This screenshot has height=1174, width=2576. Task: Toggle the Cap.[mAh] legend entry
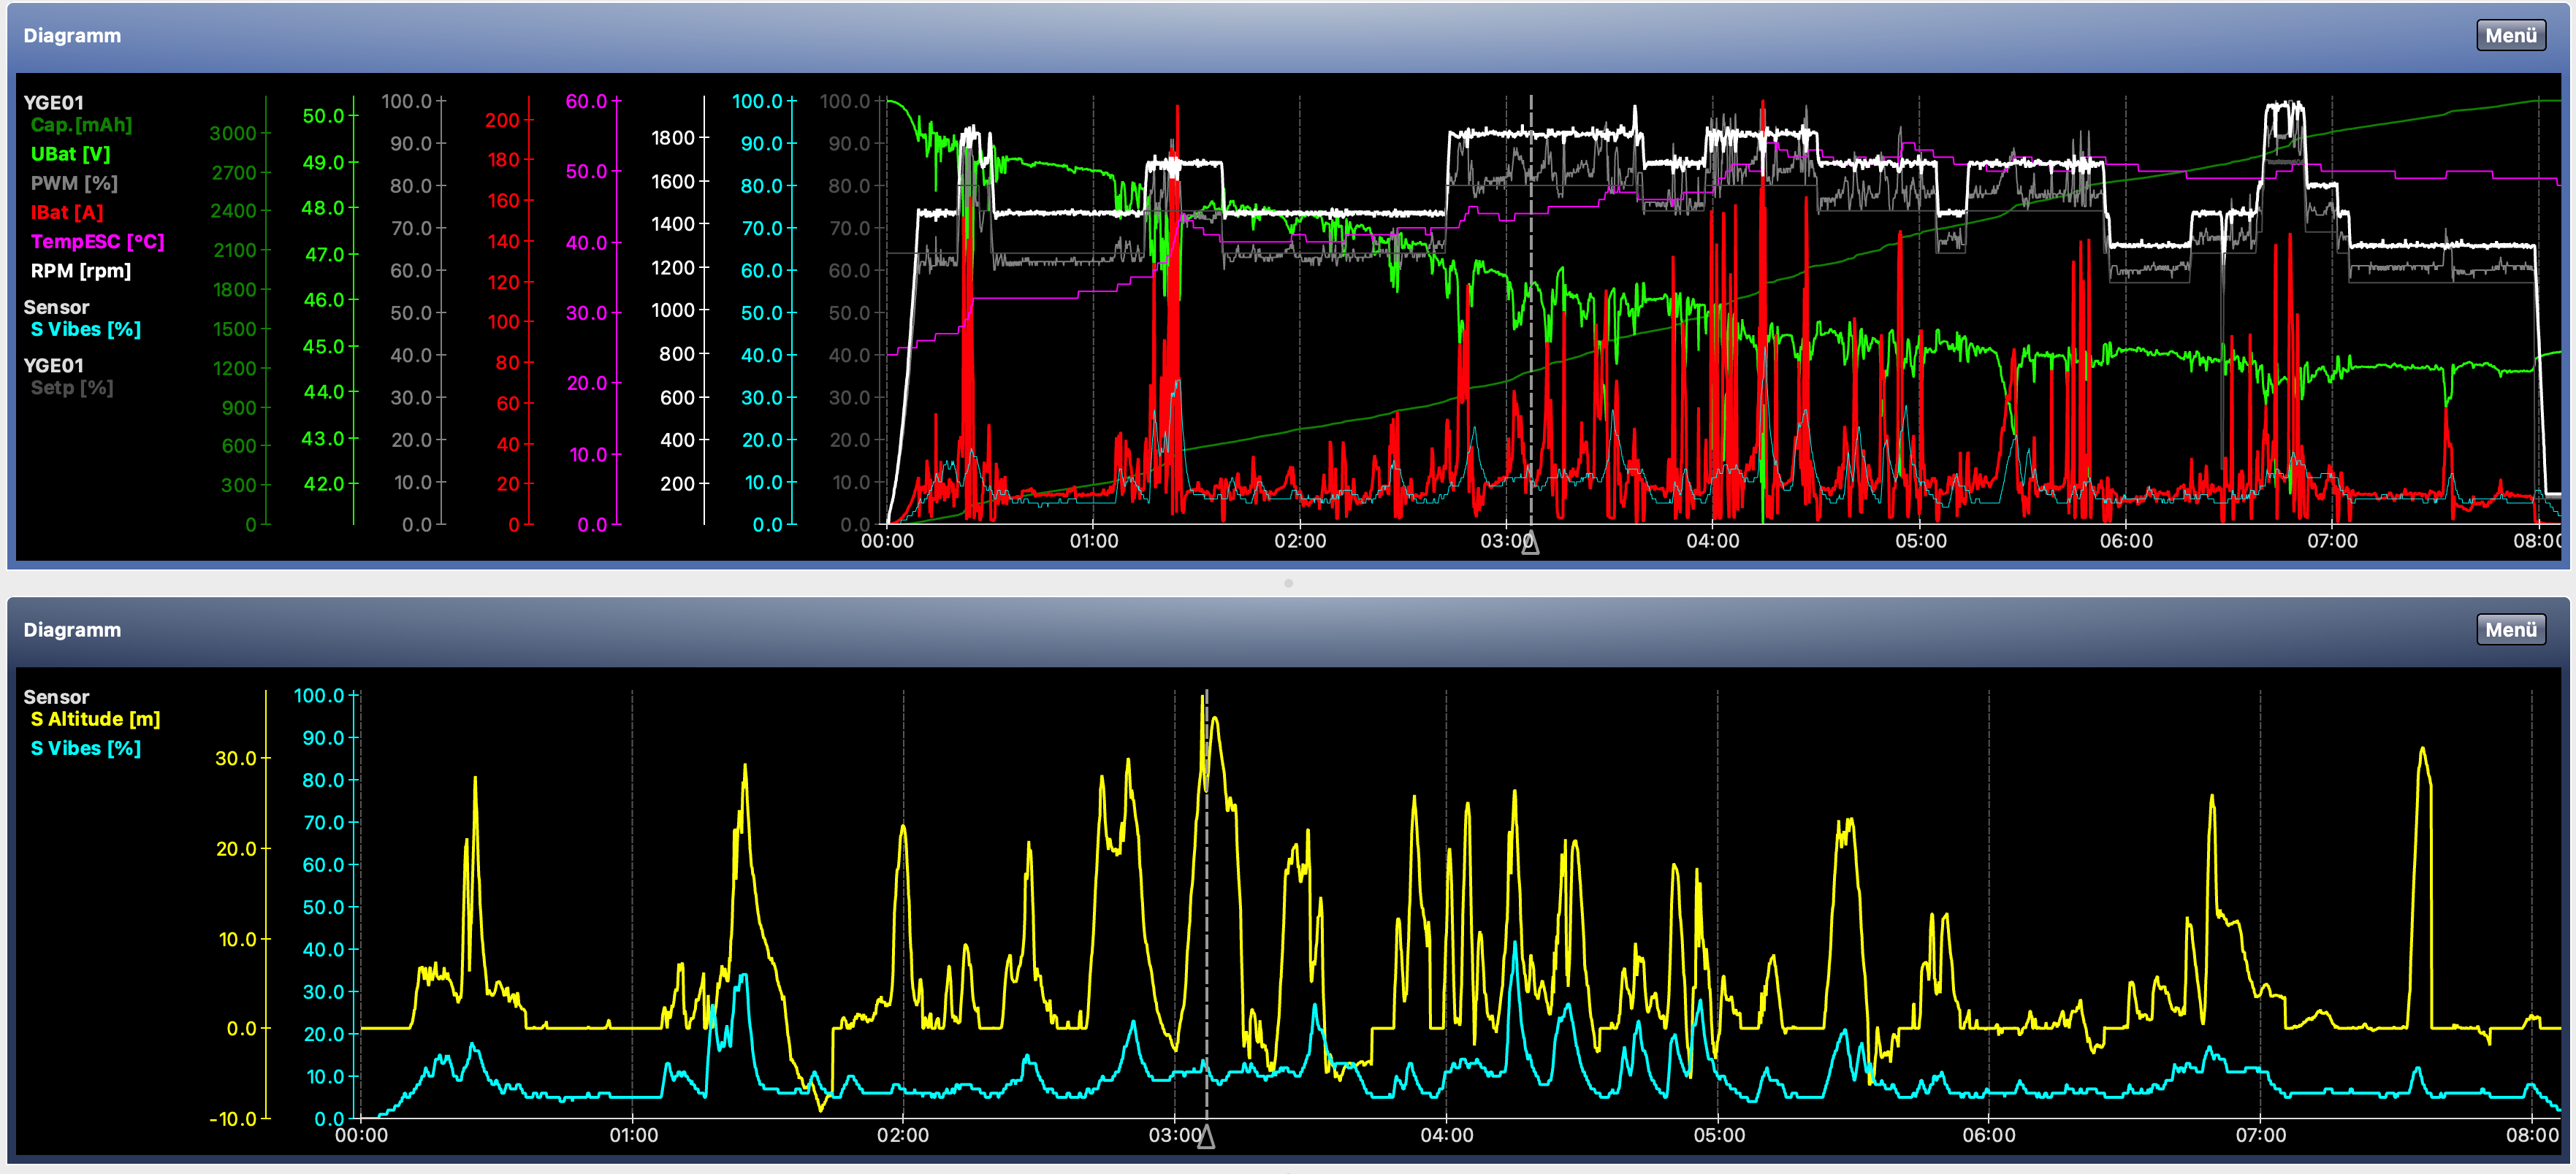[x=81, y=125]
